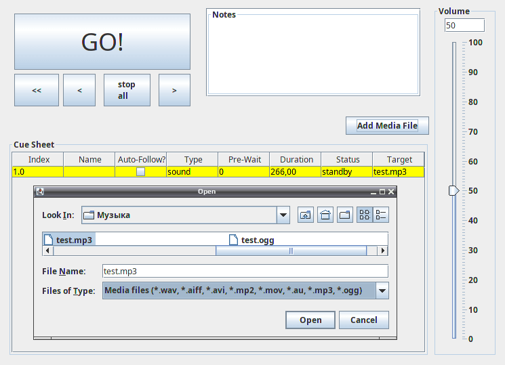The width and height of the screenshot is (505, 365).
Task: Click the < previous cue button
Action: click(x=79, y=90)
